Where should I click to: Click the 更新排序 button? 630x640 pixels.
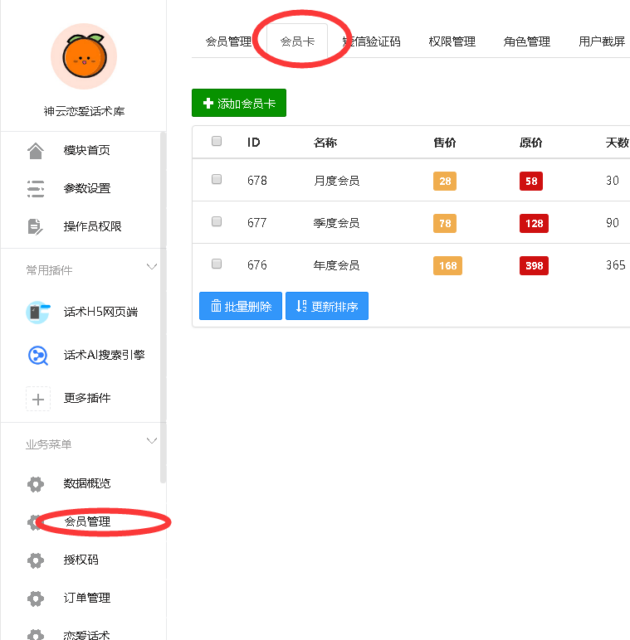(x=327, y=306)
